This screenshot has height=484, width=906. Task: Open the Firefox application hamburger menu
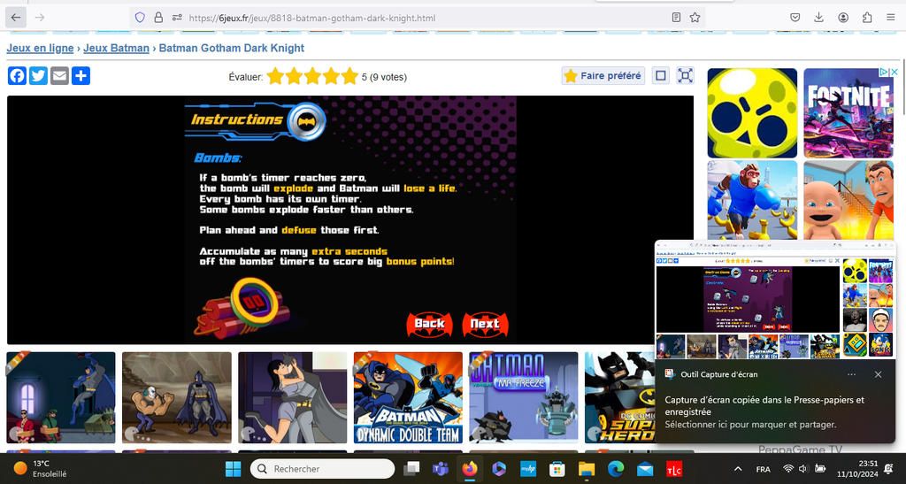pos(890,17)
